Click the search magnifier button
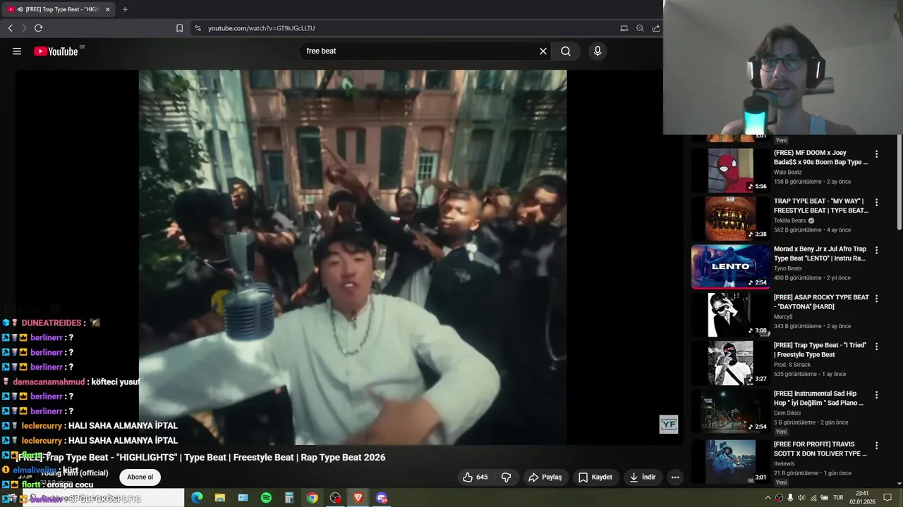Screen dimensions: 903x507 click(x=566, y=51)
